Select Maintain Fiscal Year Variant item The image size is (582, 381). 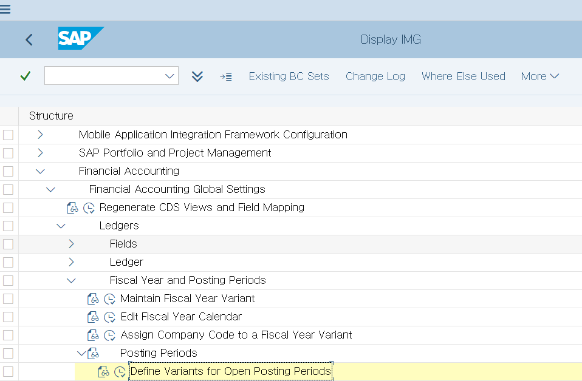click(188, 298)
